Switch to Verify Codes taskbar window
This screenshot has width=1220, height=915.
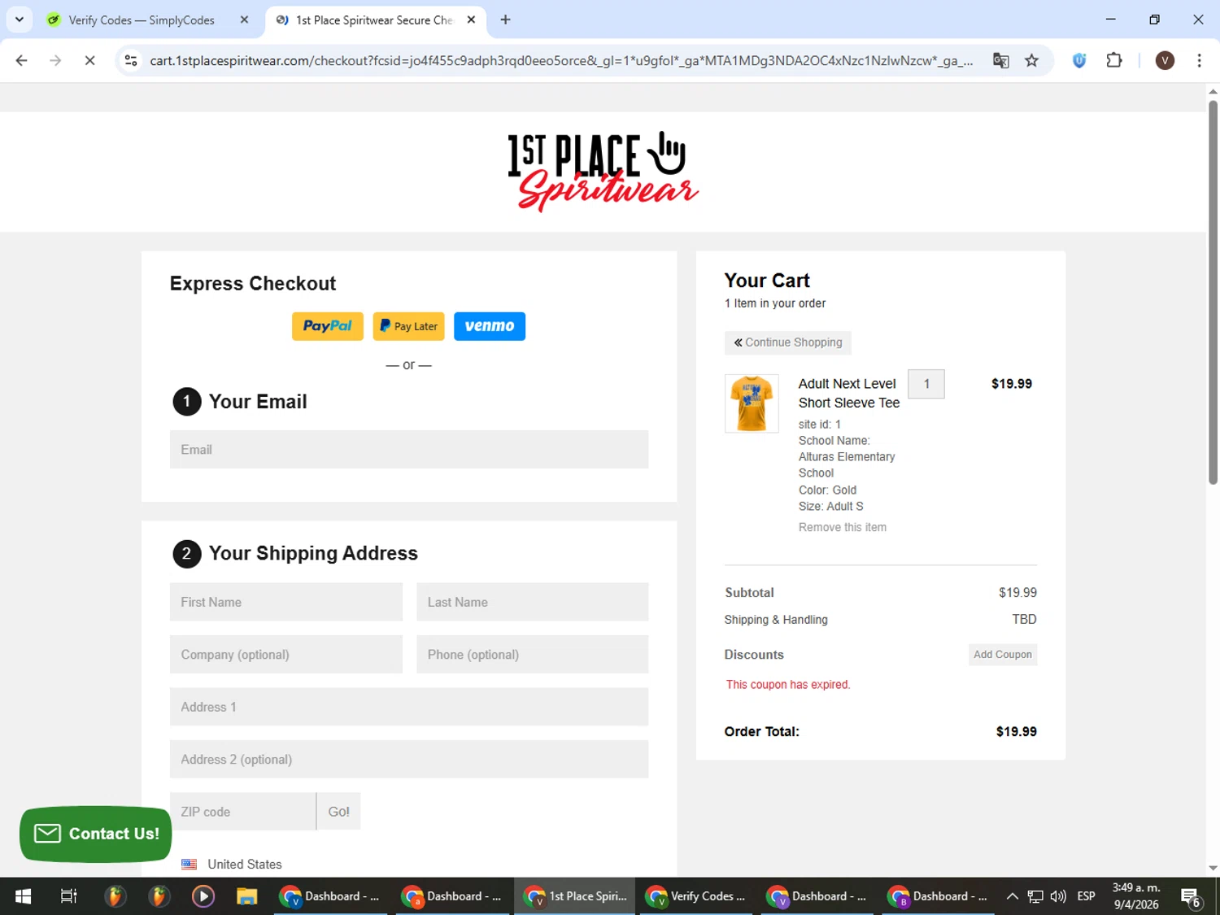point(697,896)
